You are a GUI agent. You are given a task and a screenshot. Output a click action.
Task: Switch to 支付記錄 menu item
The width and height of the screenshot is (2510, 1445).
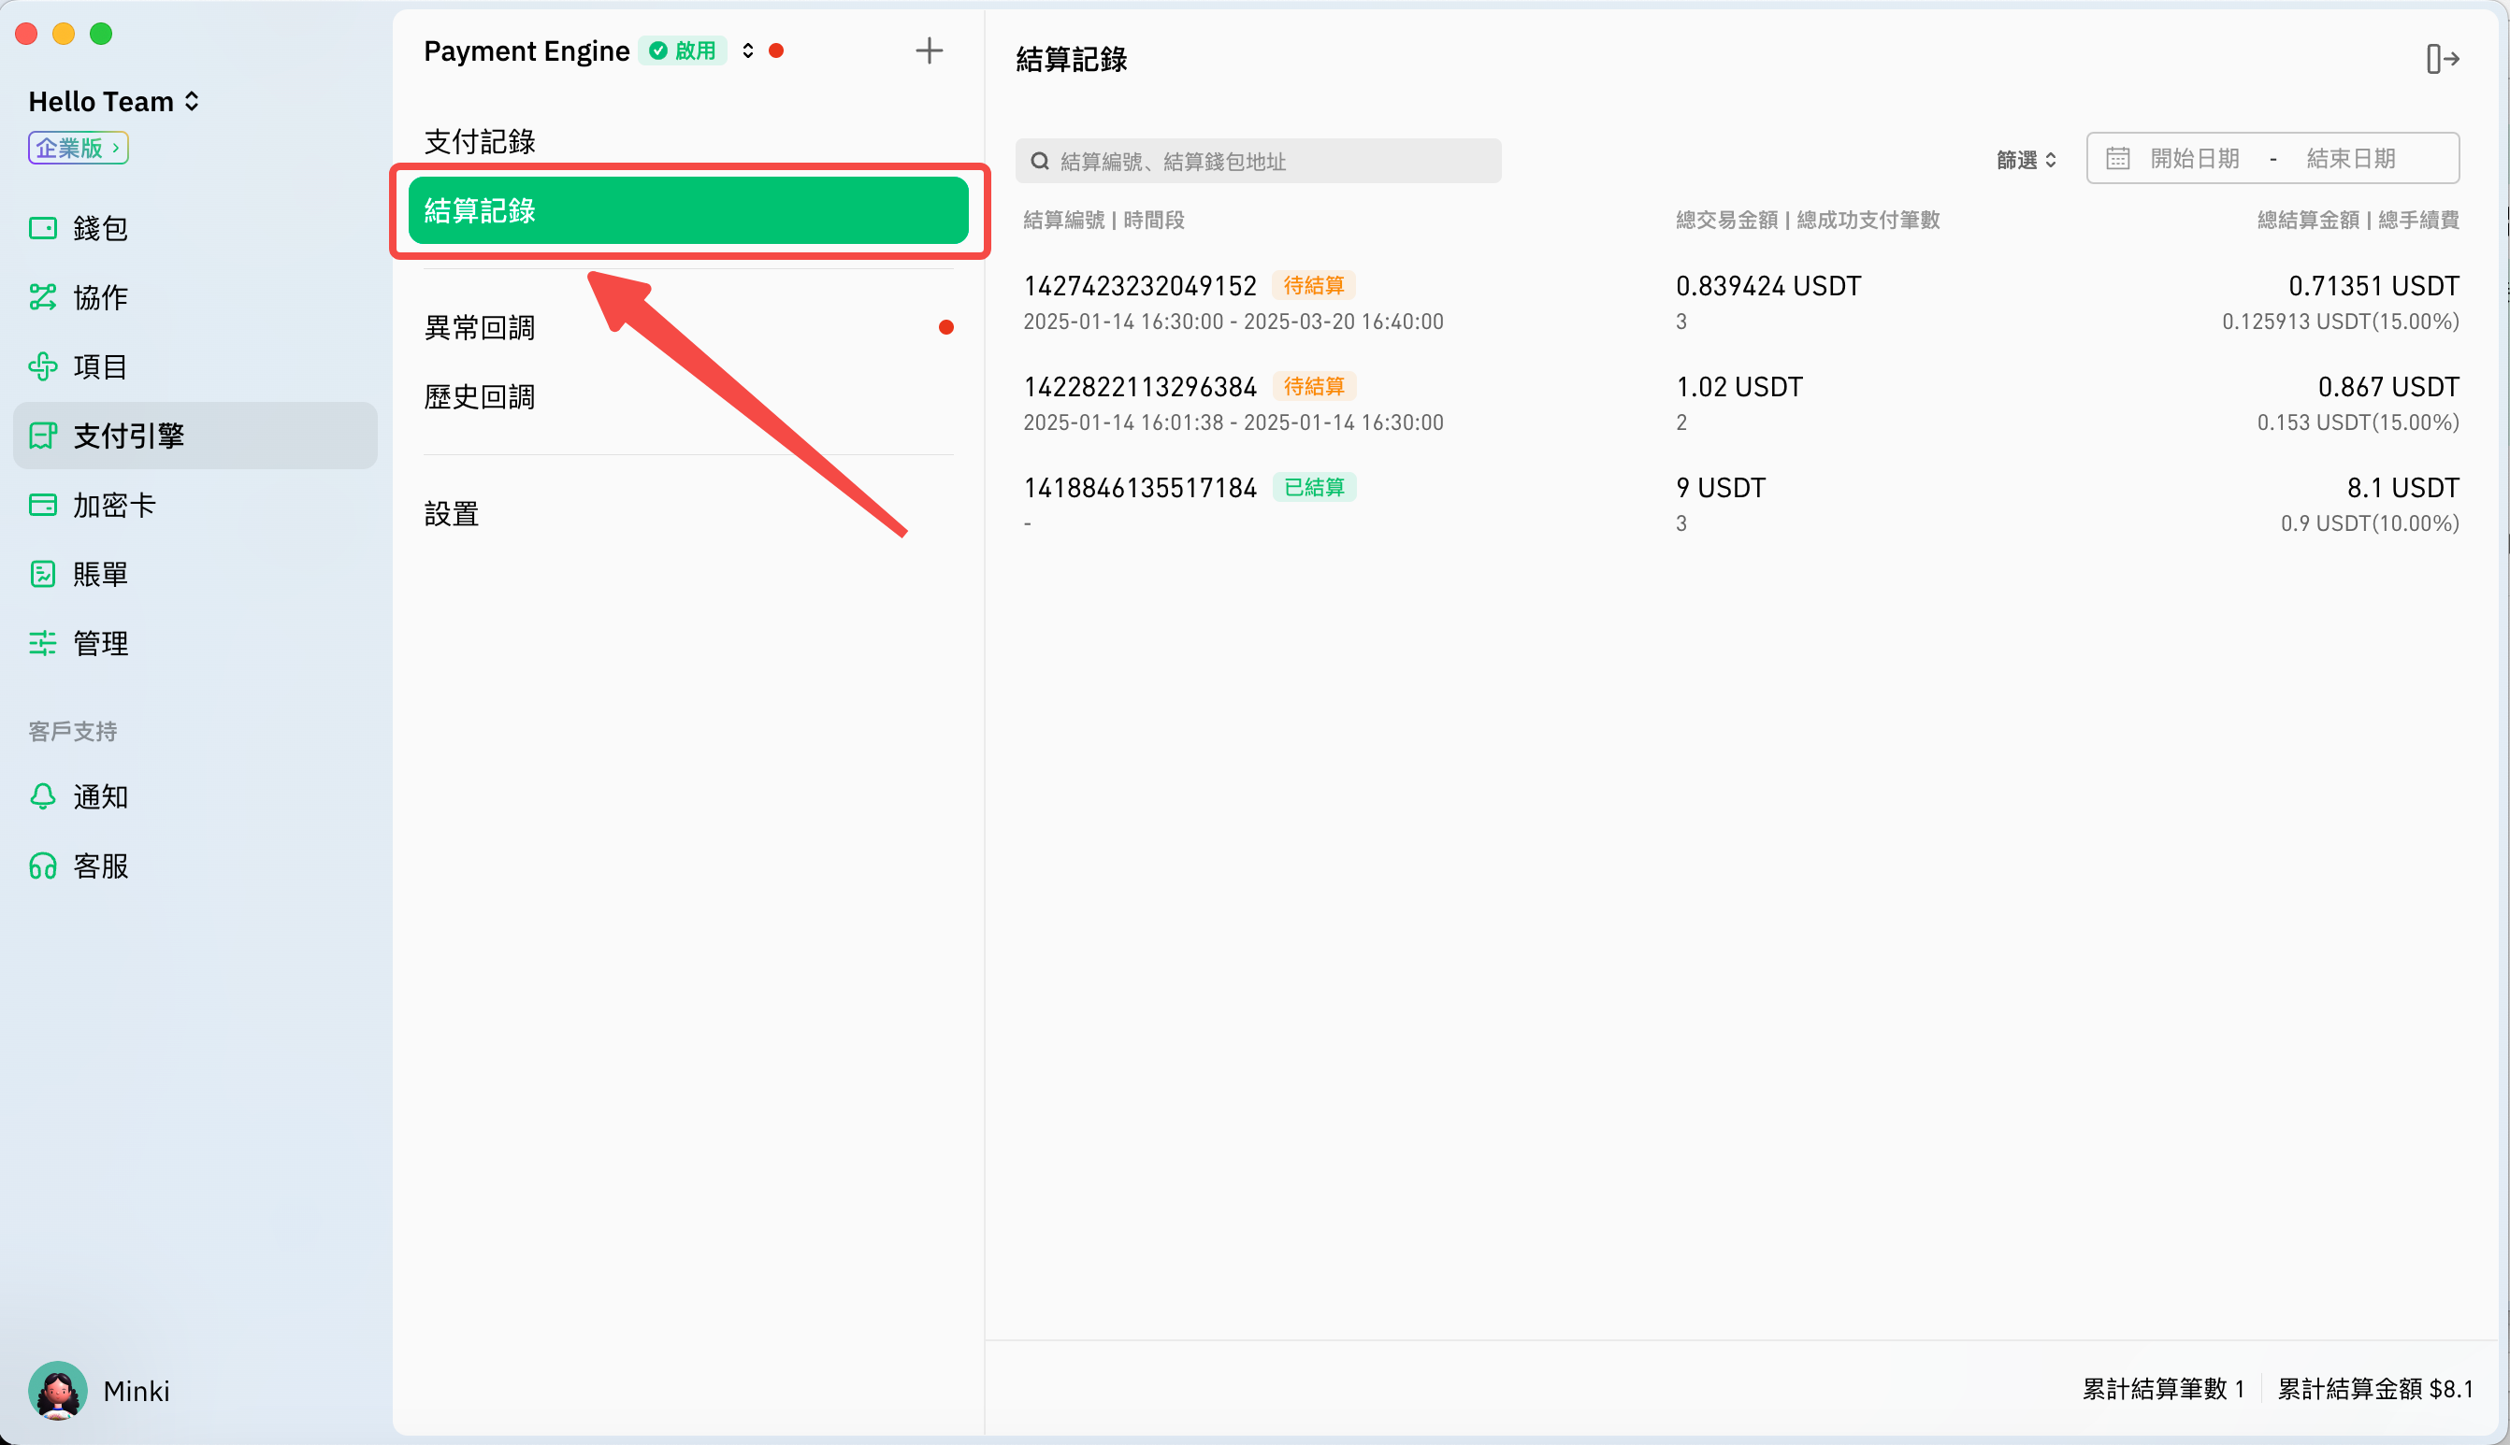coord(480,142)
